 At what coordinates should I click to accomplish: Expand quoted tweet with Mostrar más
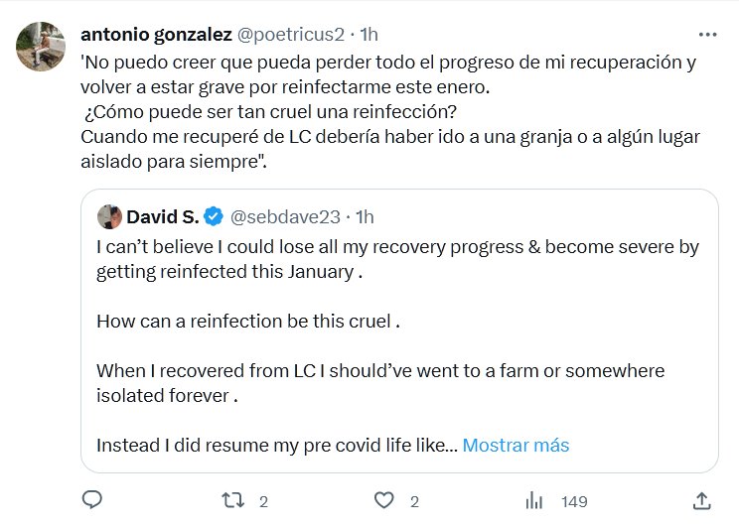[x=516, y=446]
